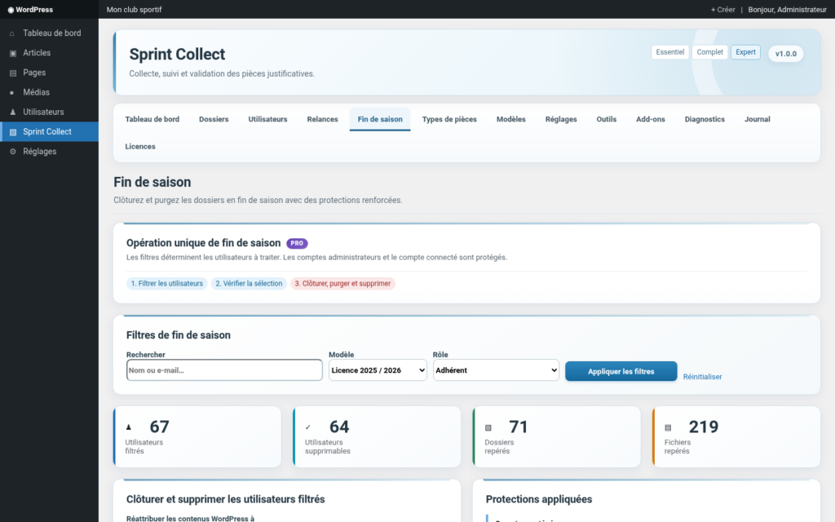Open the Modèle dropdown Licence 2025 / 2026

[x=378, y=370]
